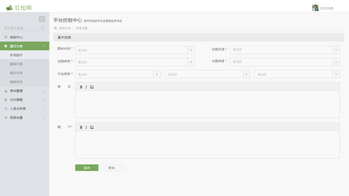Click the search magnifier icon in sidebar

pyautogui.click(x=43, y=28)
